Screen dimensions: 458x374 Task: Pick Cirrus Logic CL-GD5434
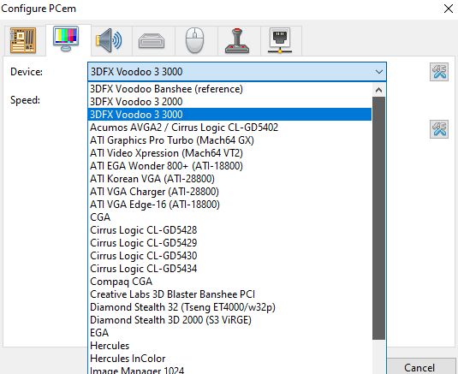pos(229,269)
